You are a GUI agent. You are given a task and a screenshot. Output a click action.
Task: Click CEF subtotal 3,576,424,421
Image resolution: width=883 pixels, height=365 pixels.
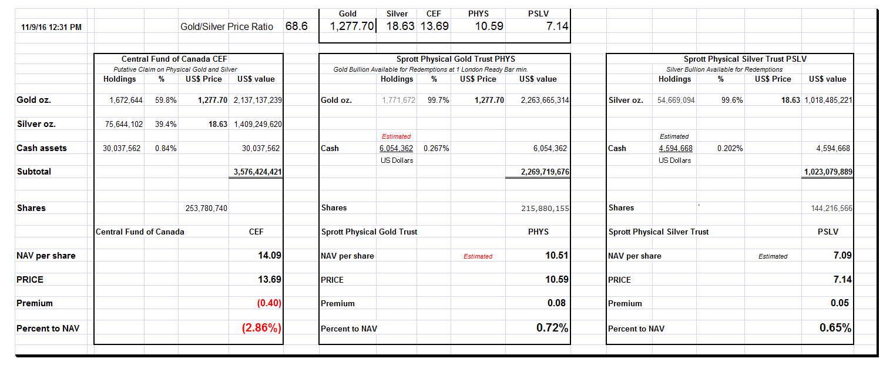pyautogui.click(x=258, y=172)
